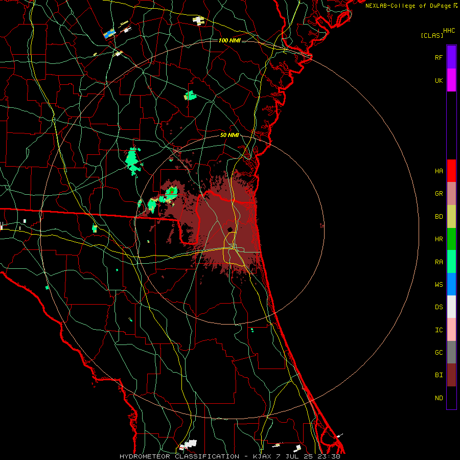Pick the DS white legend swatch
Image resolution: width=460 pixels, height=460 pixels.
pos(451,307)
